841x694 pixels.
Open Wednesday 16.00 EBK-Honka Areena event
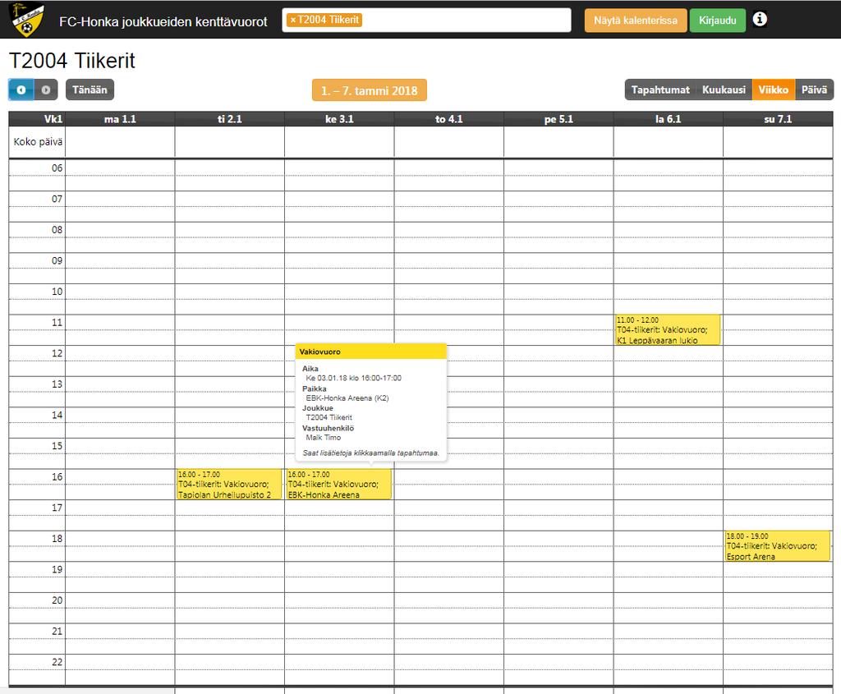[339, 485]
